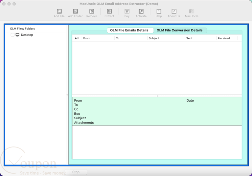Open the Help question mark icon
This screenshot has width=252, height=176.
pos(159,11)
